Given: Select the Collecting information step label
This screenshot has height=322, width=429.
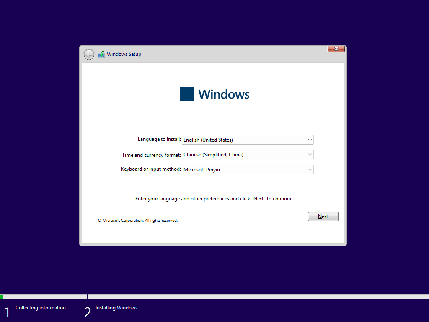Looking at the screenshot, I should click(41, 308).
